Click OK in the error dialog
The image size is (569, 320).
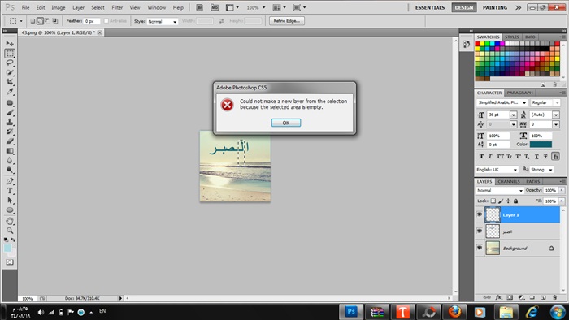[x=286, y=123]
